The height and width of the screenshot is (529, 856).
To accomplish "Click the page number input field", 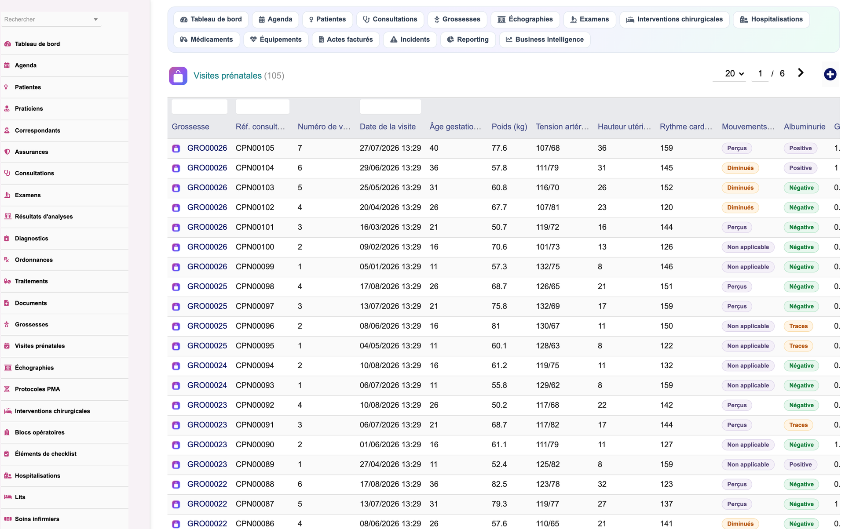I will coord(760,74).
